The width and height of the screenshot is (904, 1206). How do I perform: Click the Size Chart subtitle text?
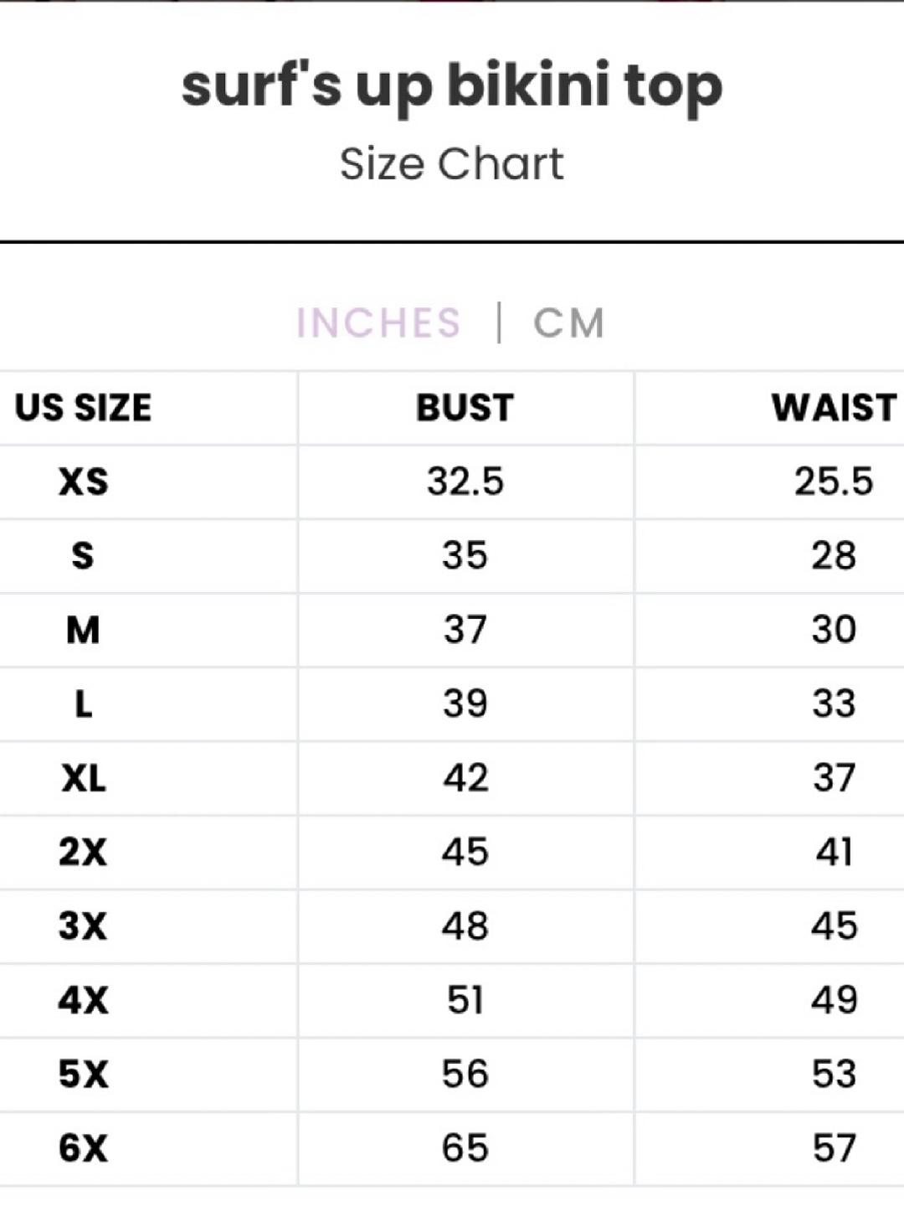452,163
